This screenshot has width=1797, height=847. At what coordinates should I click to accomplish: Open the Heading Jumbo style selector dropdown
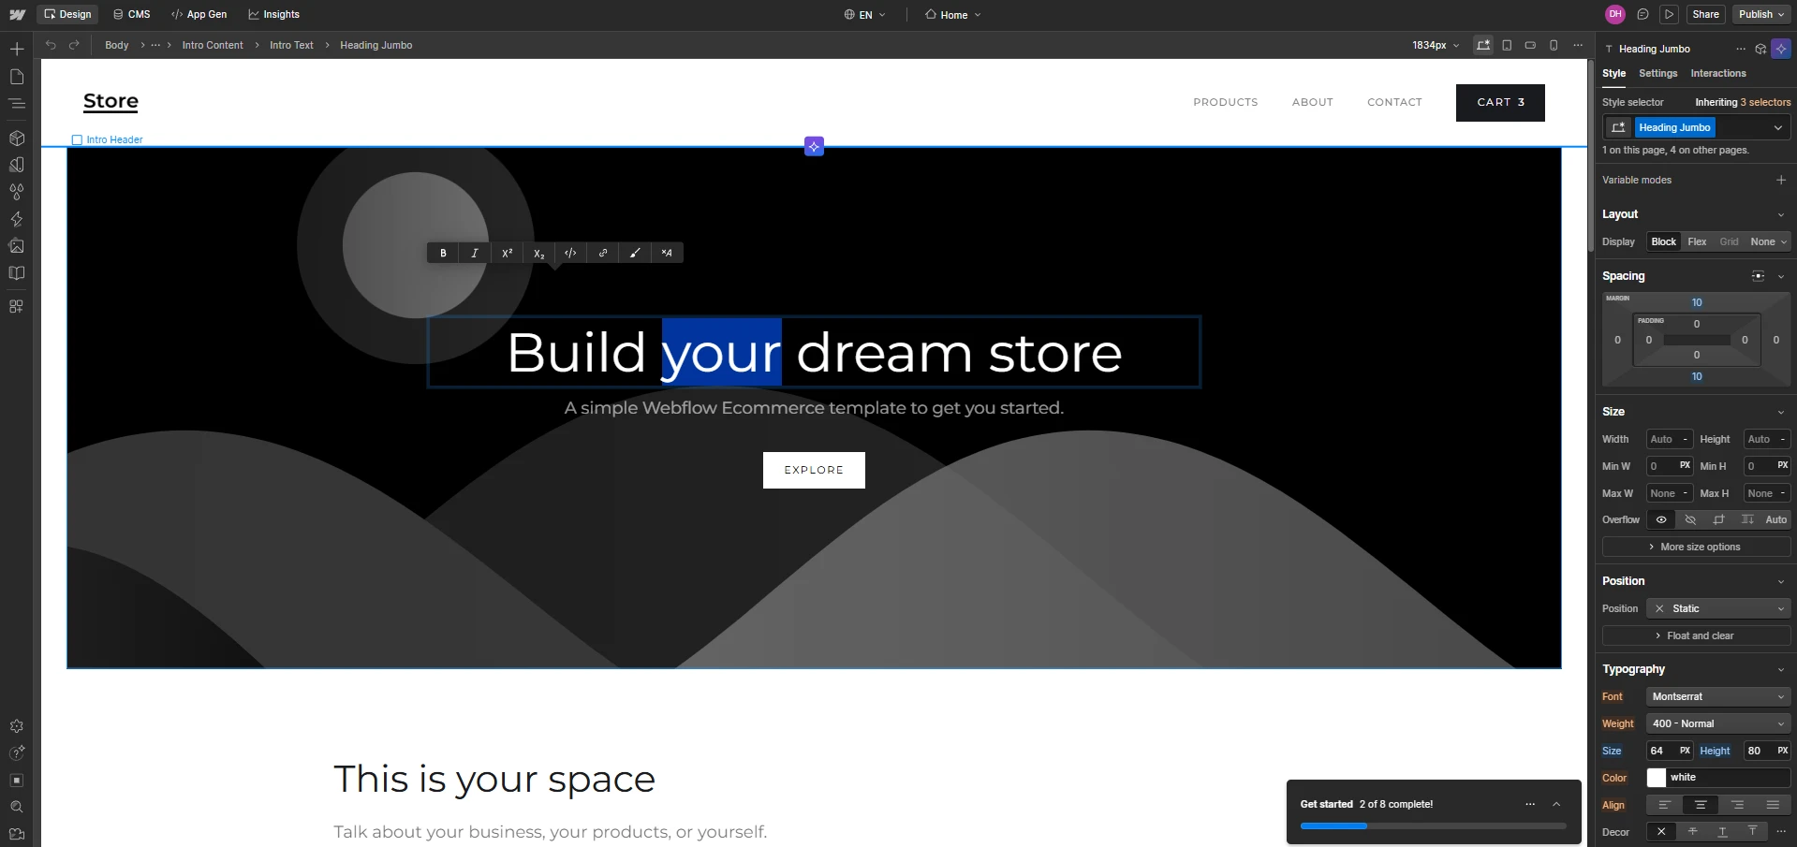click(1777, 127)
